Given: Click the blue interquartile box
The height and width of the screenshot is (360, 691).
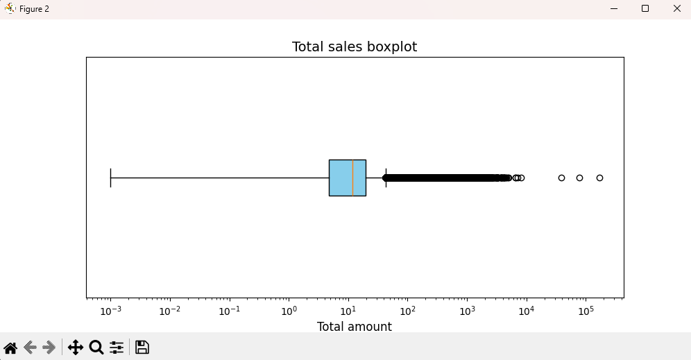Looking at the screenshot, I should 348,178.
